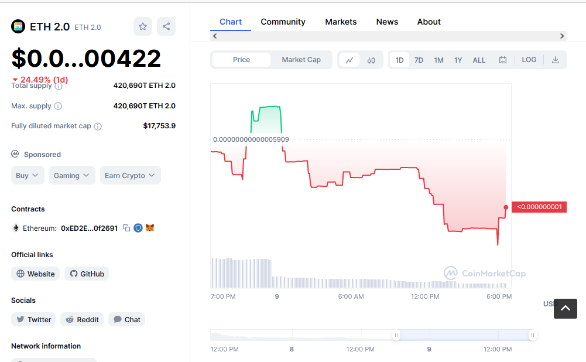
Task: Click the blue shield icon by contract
Action: point(138,228)
